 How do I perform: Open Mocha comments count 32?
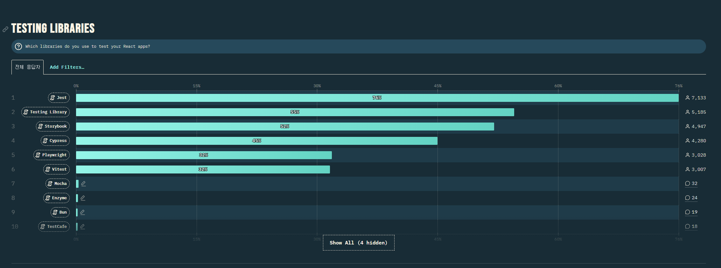[x=691, y=184]
